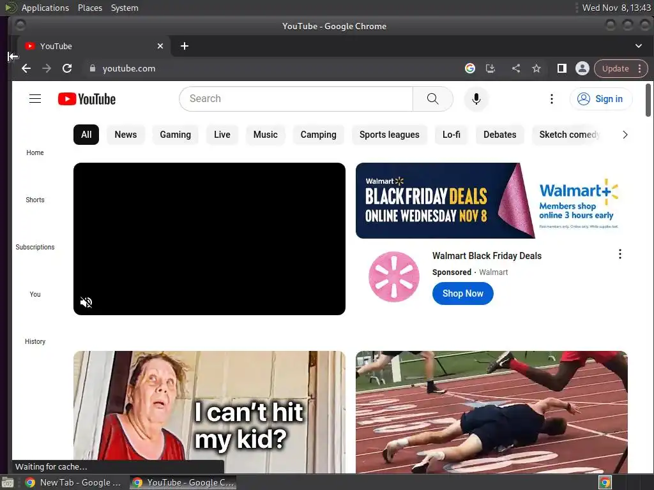
Task: Select the Live filter chip
Action: (x=222, y=135)
